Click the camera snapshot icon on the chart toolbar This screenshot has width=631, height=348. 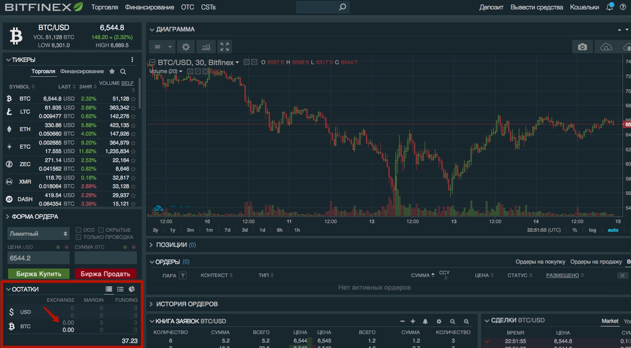click(582, 46)
